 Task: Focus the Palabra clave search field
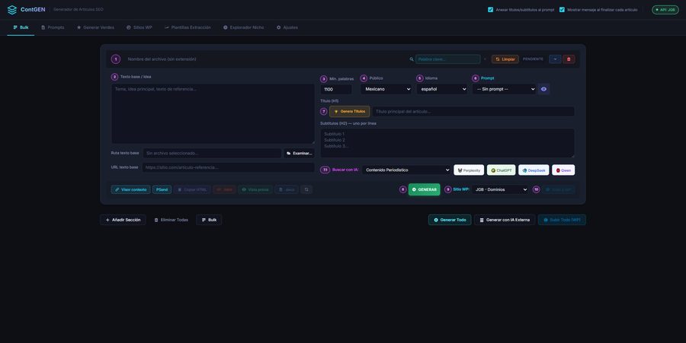[447, 59]
